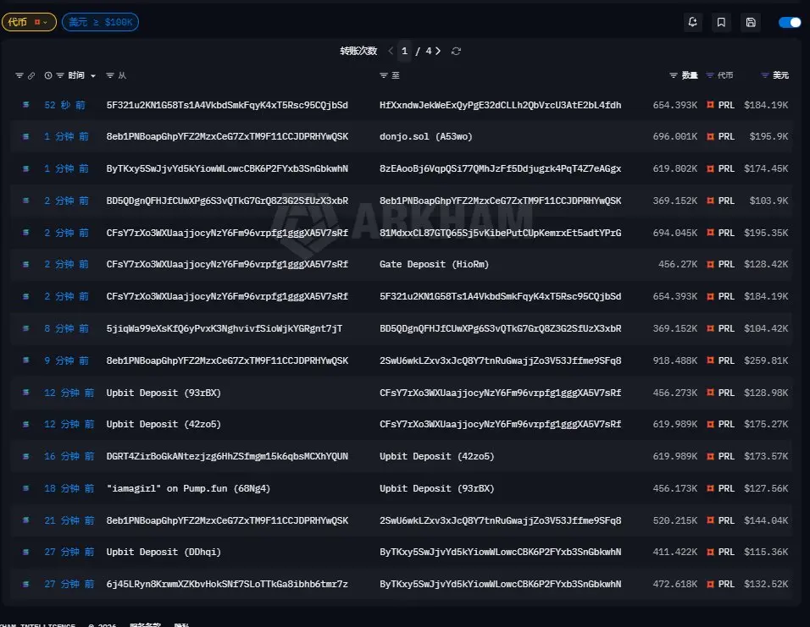810x627 pixels.
Task: Click the 16 分钟 前 timestamp link
Action: [x=69, y=456]
